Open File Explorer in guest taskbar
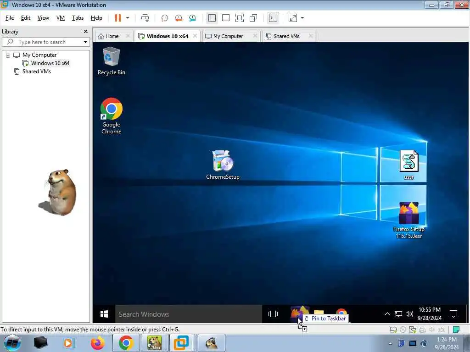This screenshot has width=470, height=352. click(x=319, y=311)
